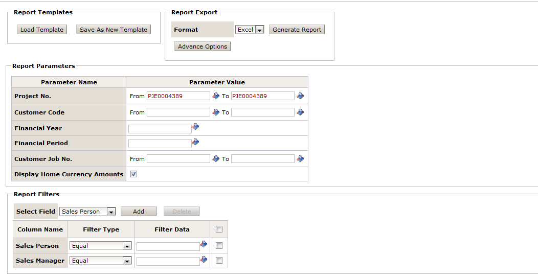Screen dimensions: 538x279
Task: Open Filter Type dropdown for Sales Person
Action: 101,246
